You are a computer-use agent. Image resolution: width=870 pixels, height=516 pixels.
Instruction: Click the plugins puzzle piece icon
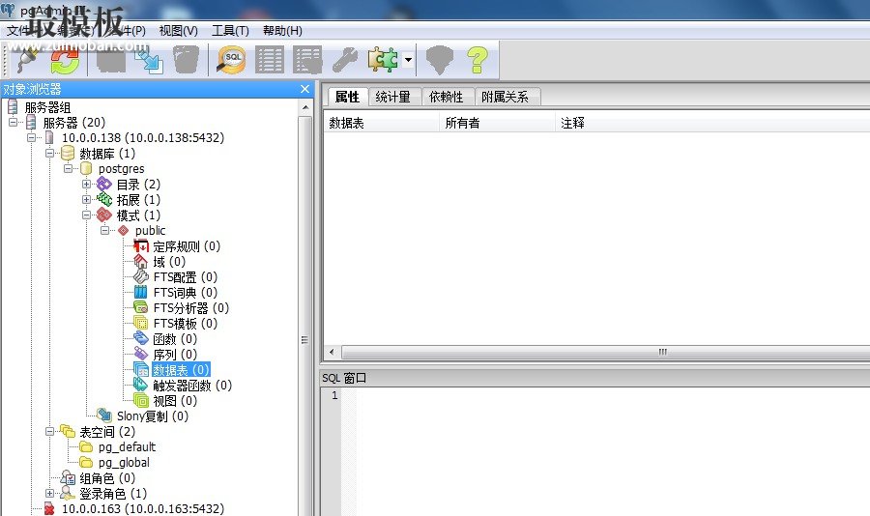coord(383,60)
